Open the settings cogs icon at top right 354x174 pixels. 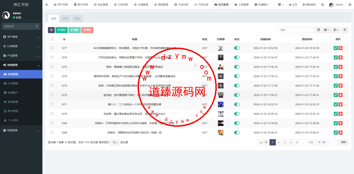350,4
